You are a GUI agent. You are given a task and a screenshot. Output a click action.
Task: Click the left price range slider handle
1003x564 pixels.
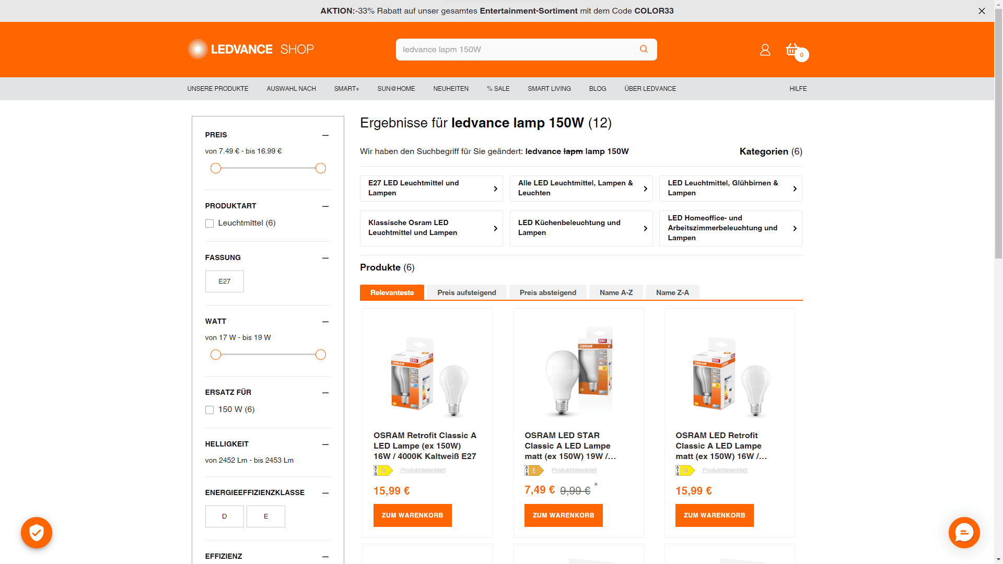coord(216,168)
